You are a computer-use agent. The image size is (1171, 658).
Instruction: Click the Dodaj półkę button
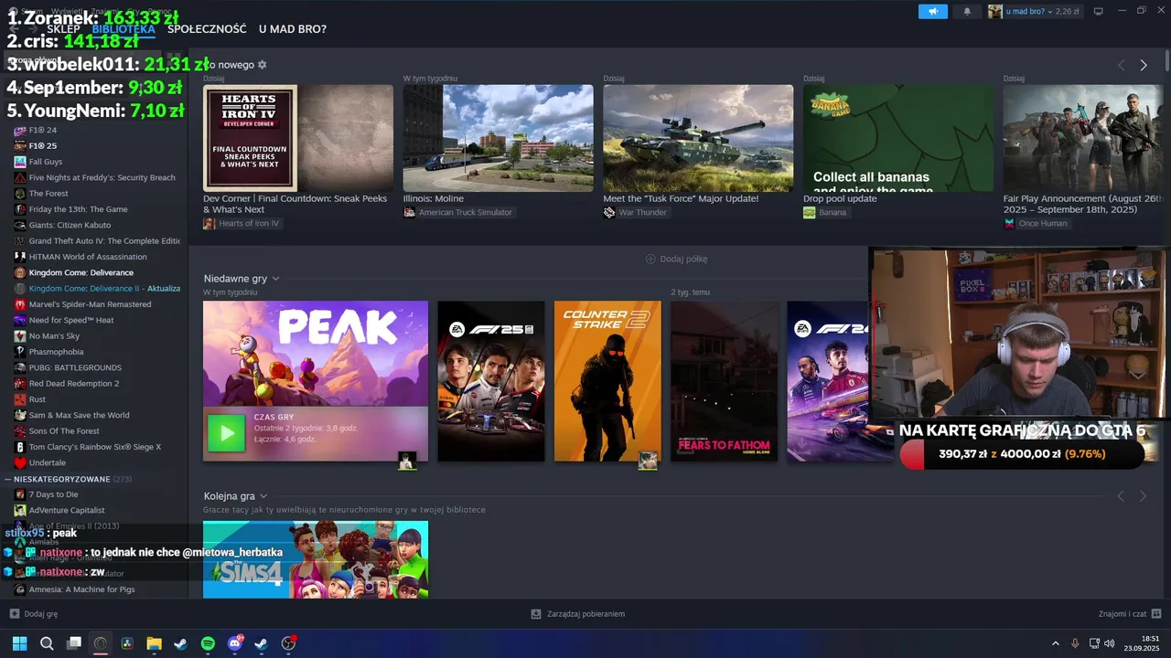[676, 259]
